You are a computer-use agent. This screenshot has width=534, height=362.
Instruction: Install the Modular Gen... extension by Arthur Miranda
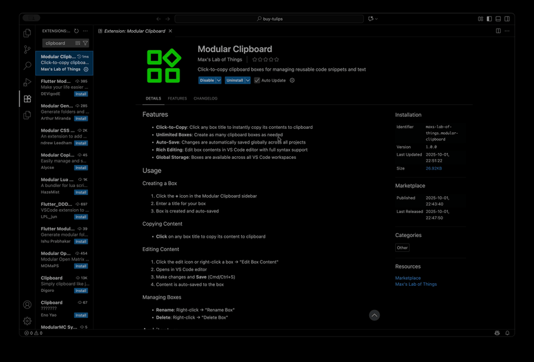click(81, 119)
